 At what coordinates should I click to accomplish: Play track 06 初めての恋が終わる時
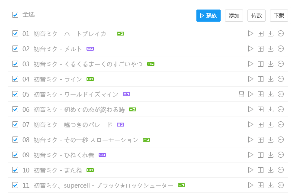250,109
